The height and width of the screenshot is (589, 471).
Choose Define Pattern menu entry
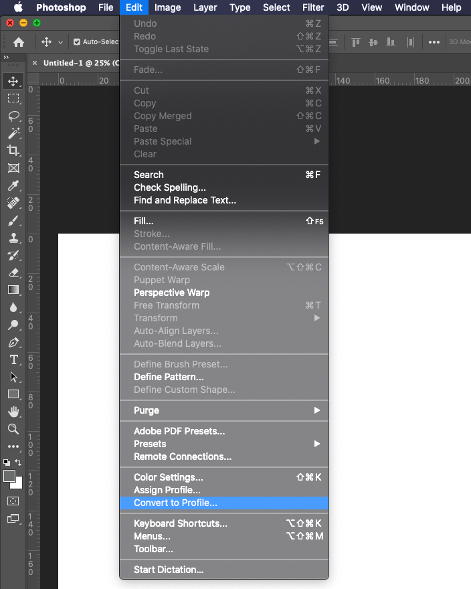224,377
